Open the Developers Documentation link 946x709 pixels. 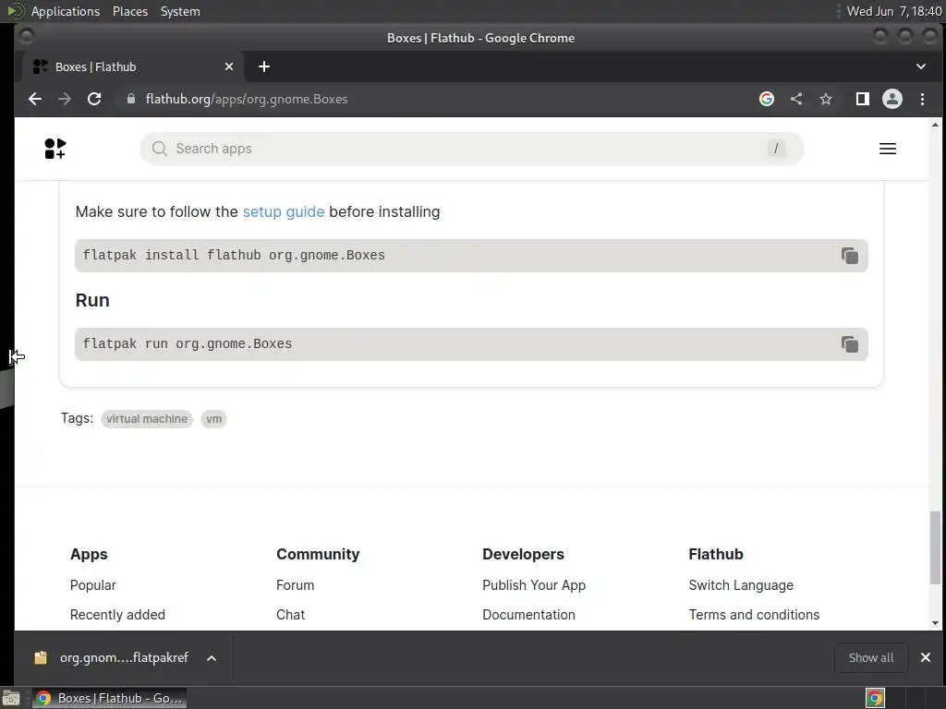pos(528,614)
